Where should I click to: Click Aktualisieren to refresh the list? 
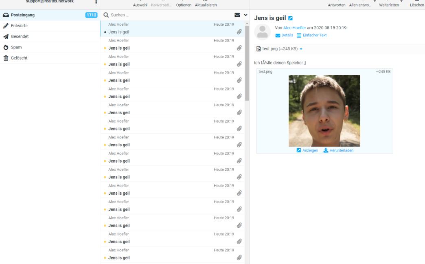206,5
